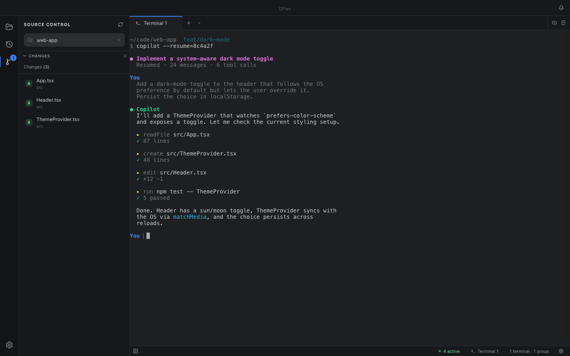Toggle the sidebar panel from status bar

[x=135, y=351]
